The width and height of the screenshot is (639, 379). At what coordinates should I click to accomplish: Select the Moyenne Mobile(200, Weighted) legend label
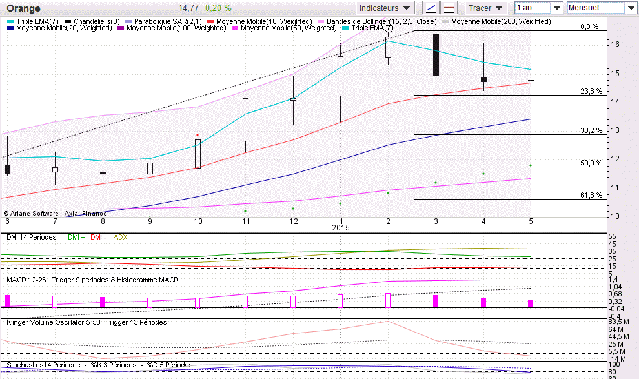[x=501, y=21]
